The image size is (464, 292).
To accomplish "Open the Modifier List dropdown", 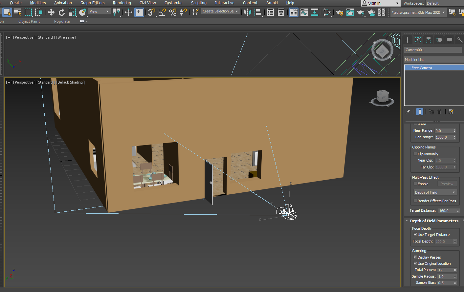I will click(x=434, y=60).
